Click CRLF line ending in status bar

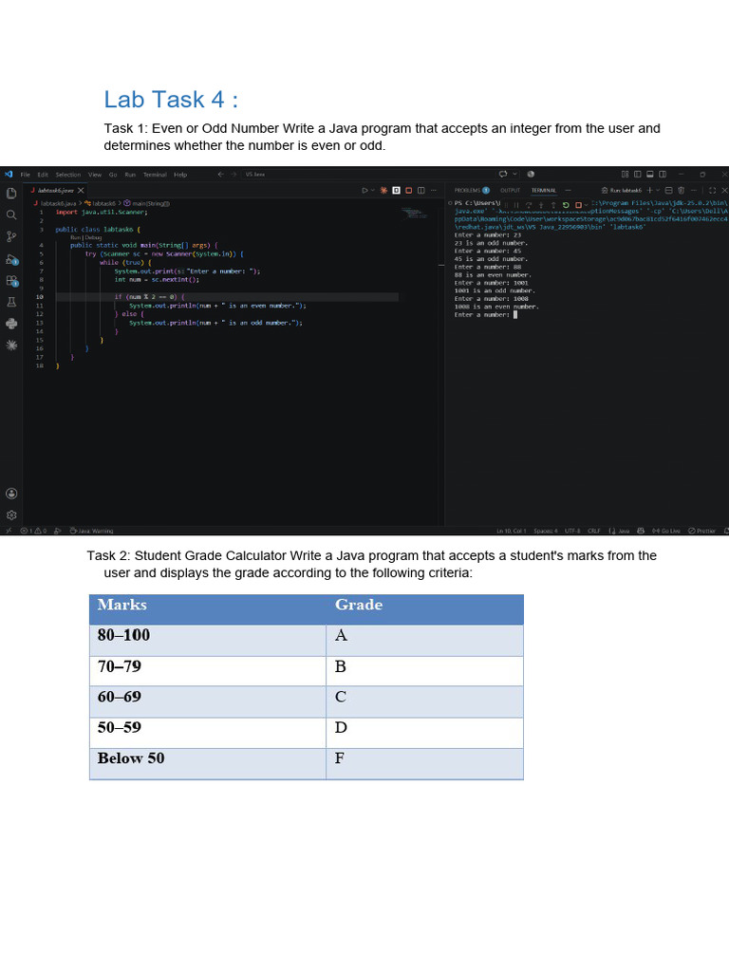[x=594, y=531]
